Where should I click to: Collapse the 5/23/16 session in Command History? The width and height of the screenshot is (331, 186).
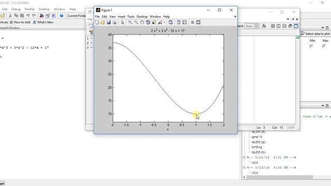coord(244,167)
